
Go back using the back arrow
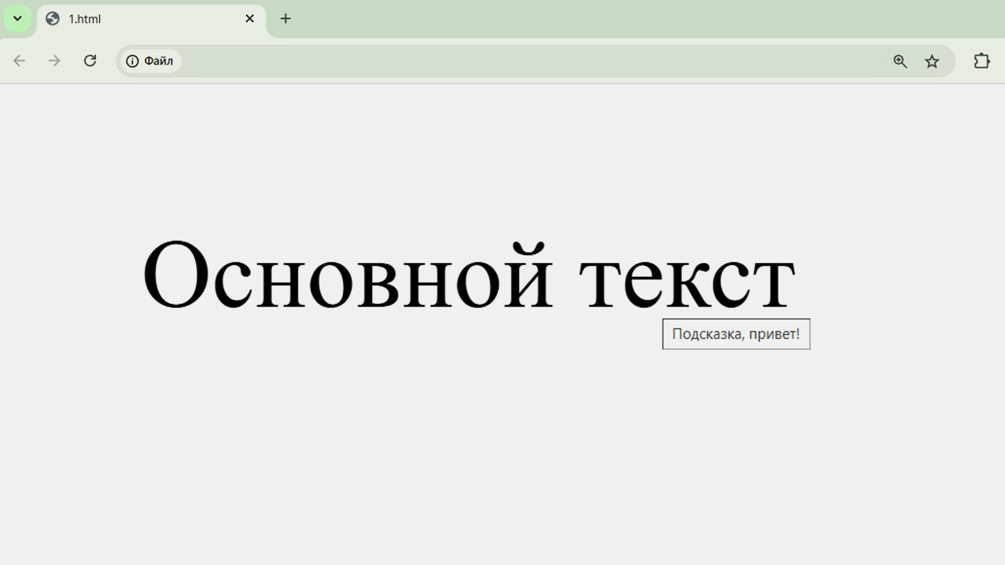point(19,61)
